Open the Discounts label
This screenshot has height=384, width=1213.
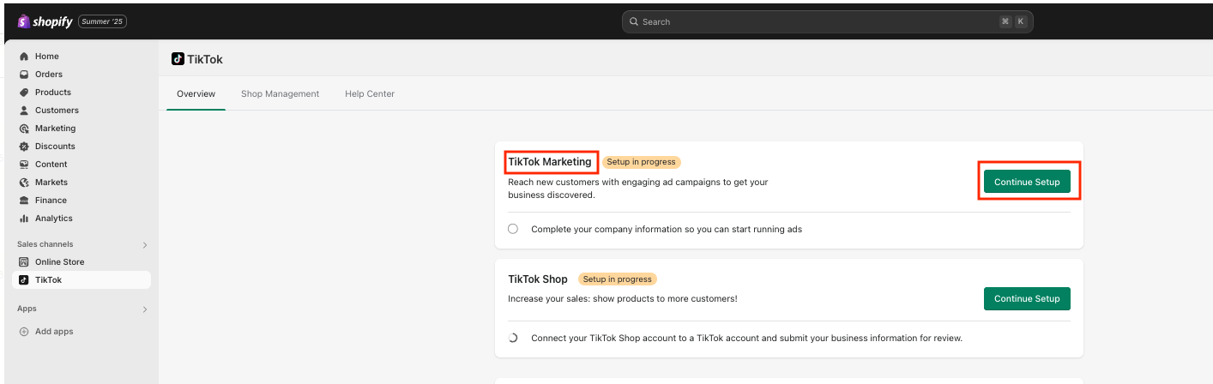56,147
